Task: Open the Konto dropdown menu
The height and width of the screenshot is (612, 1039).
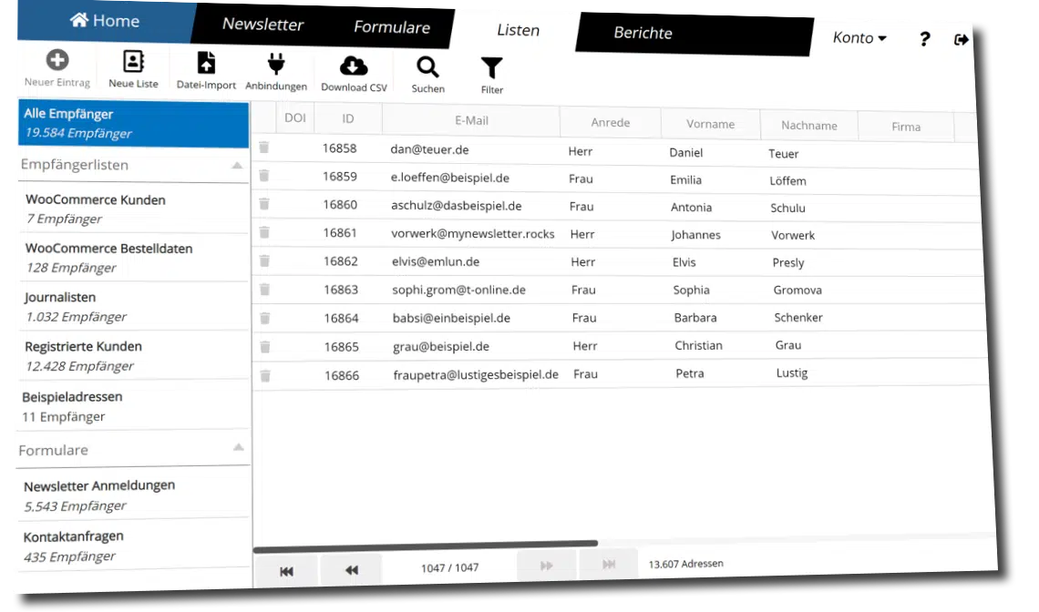Action: (x=859, y=37)
